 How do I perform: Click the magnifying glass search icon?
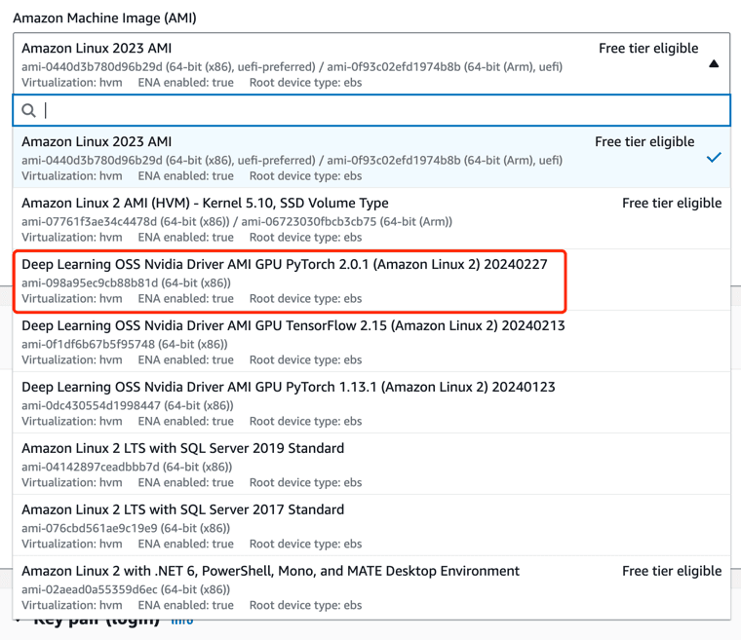coord(29,110)
